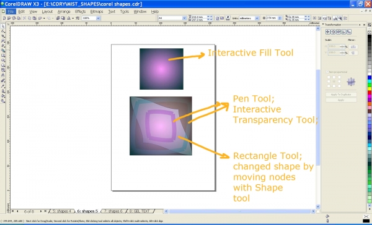
Task: Click the Export toolbar icon
Action: [x=63, y=18]
